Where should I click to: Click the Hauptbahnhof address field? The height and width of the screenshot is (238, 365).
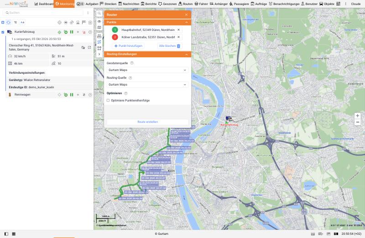click(x=148, y=30)
